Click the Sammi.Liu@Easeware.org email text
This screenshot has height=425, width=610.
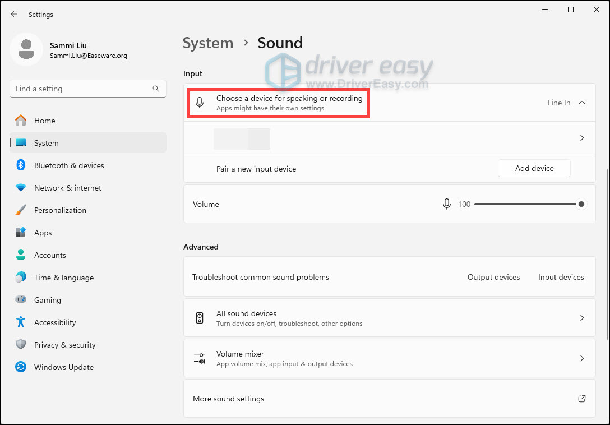point(89,56)
